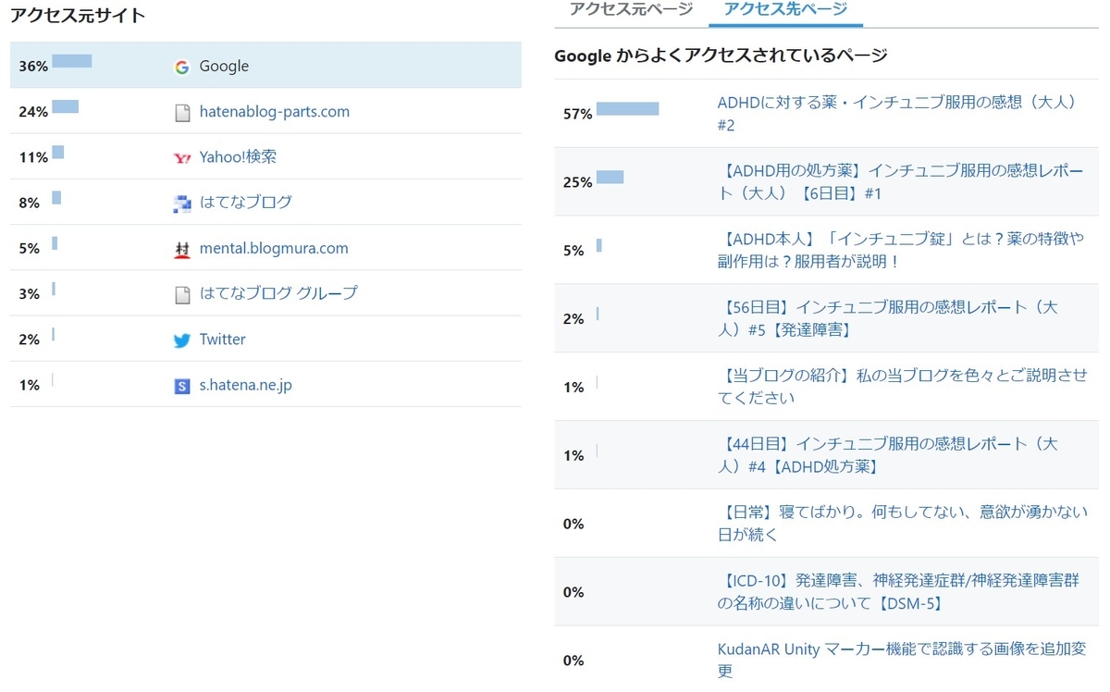Screen dimensions: 1110x692
Task: Click the Twitter bird icon
Action: [182, 340]
